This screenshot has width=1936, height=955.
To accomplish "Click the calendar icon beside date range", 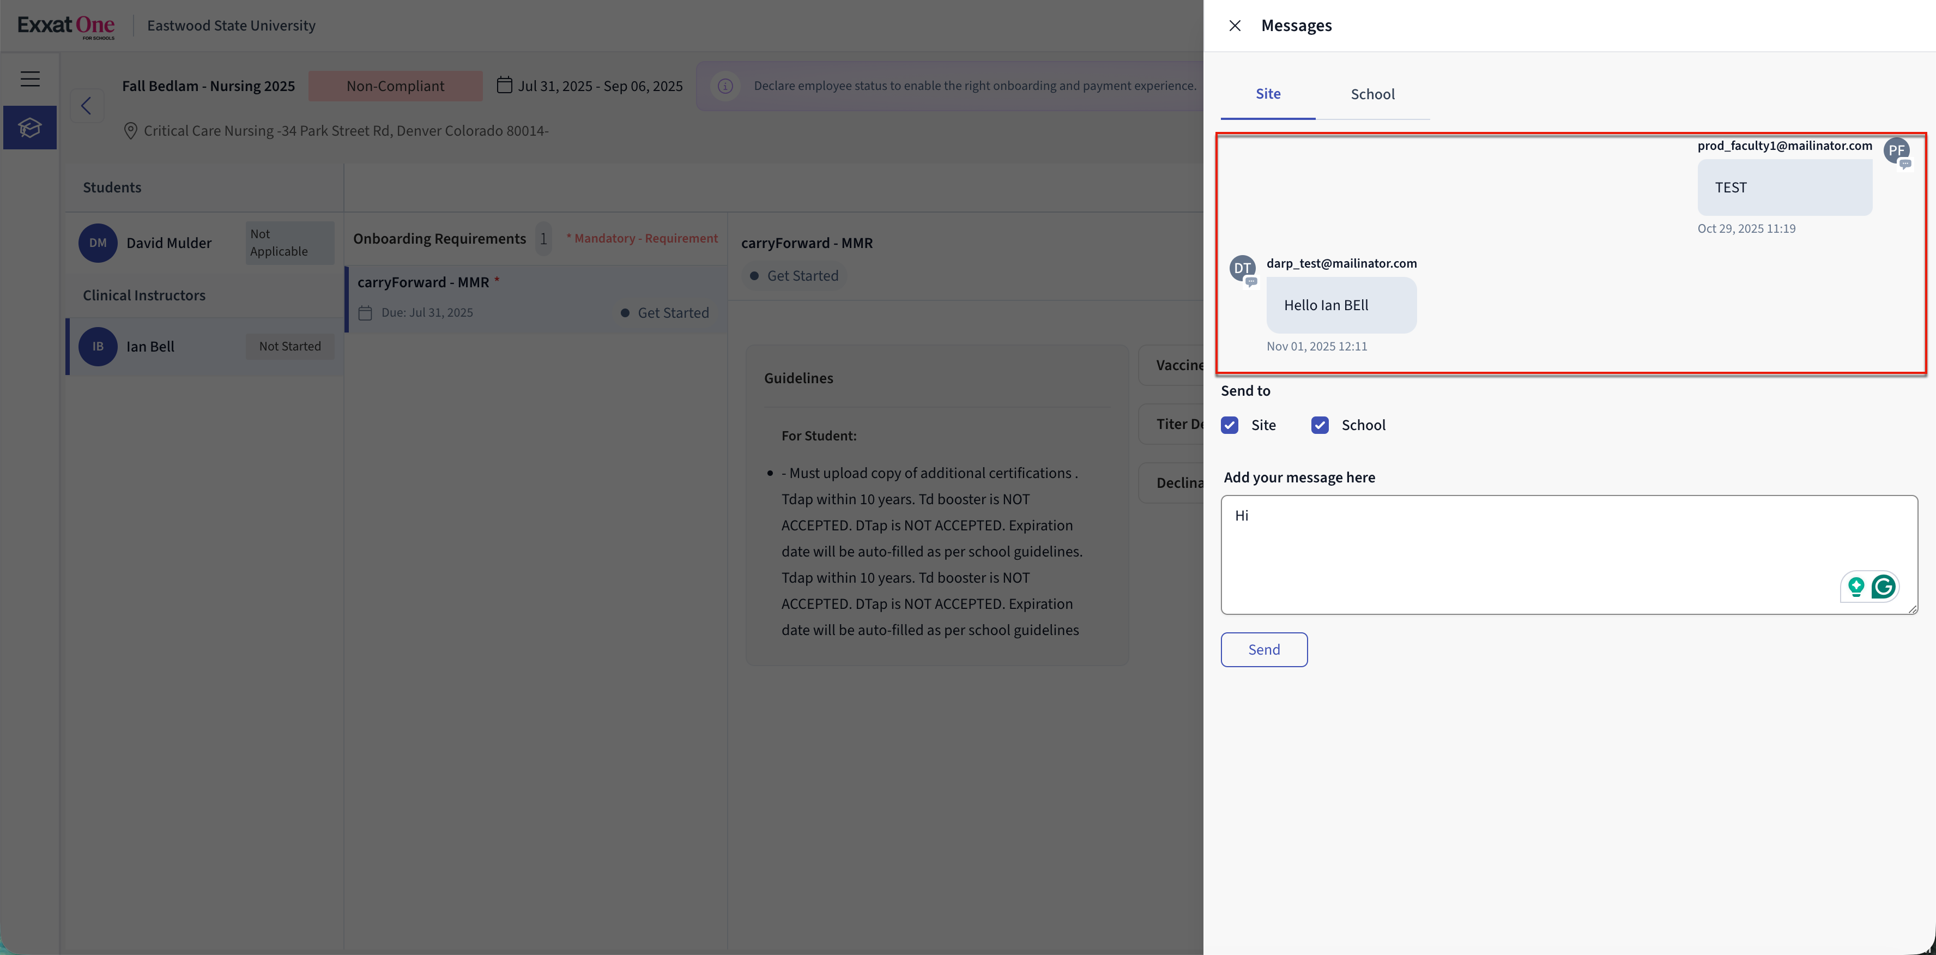I will [x=504, y=85].
